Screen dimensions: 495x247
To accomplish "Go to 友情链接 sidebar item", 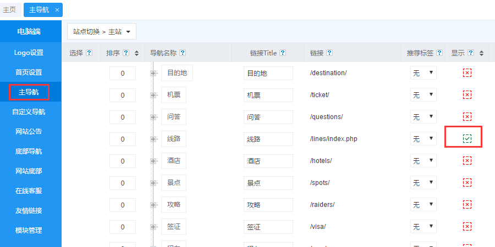I will coord(29,211).
